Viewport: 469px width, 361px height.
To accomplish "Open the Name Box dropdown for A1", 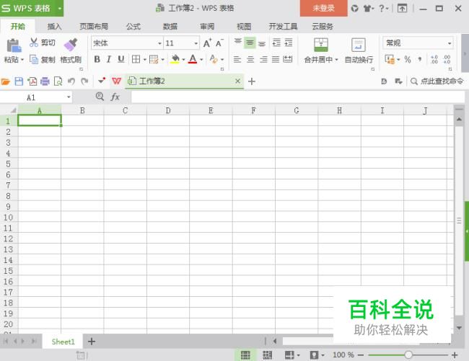I will 69,97.
